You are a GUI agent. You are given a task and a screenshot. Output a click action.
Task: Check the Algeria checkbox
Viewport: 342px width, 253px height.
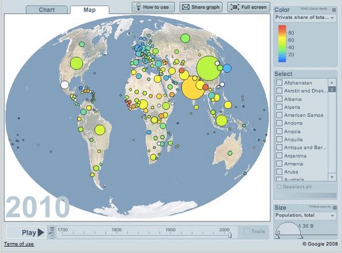[279, 107]
